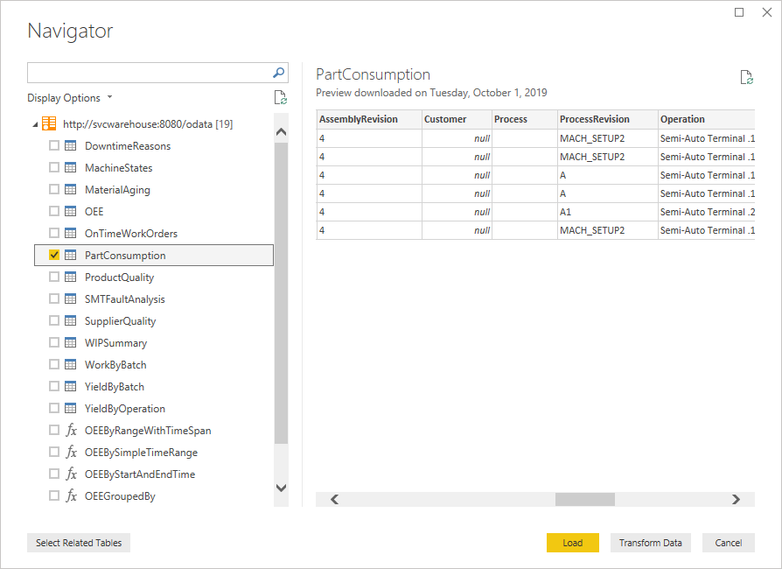The image size is (782, 569).
Task: Click the search magnifier icon
Action: point(277,73)
